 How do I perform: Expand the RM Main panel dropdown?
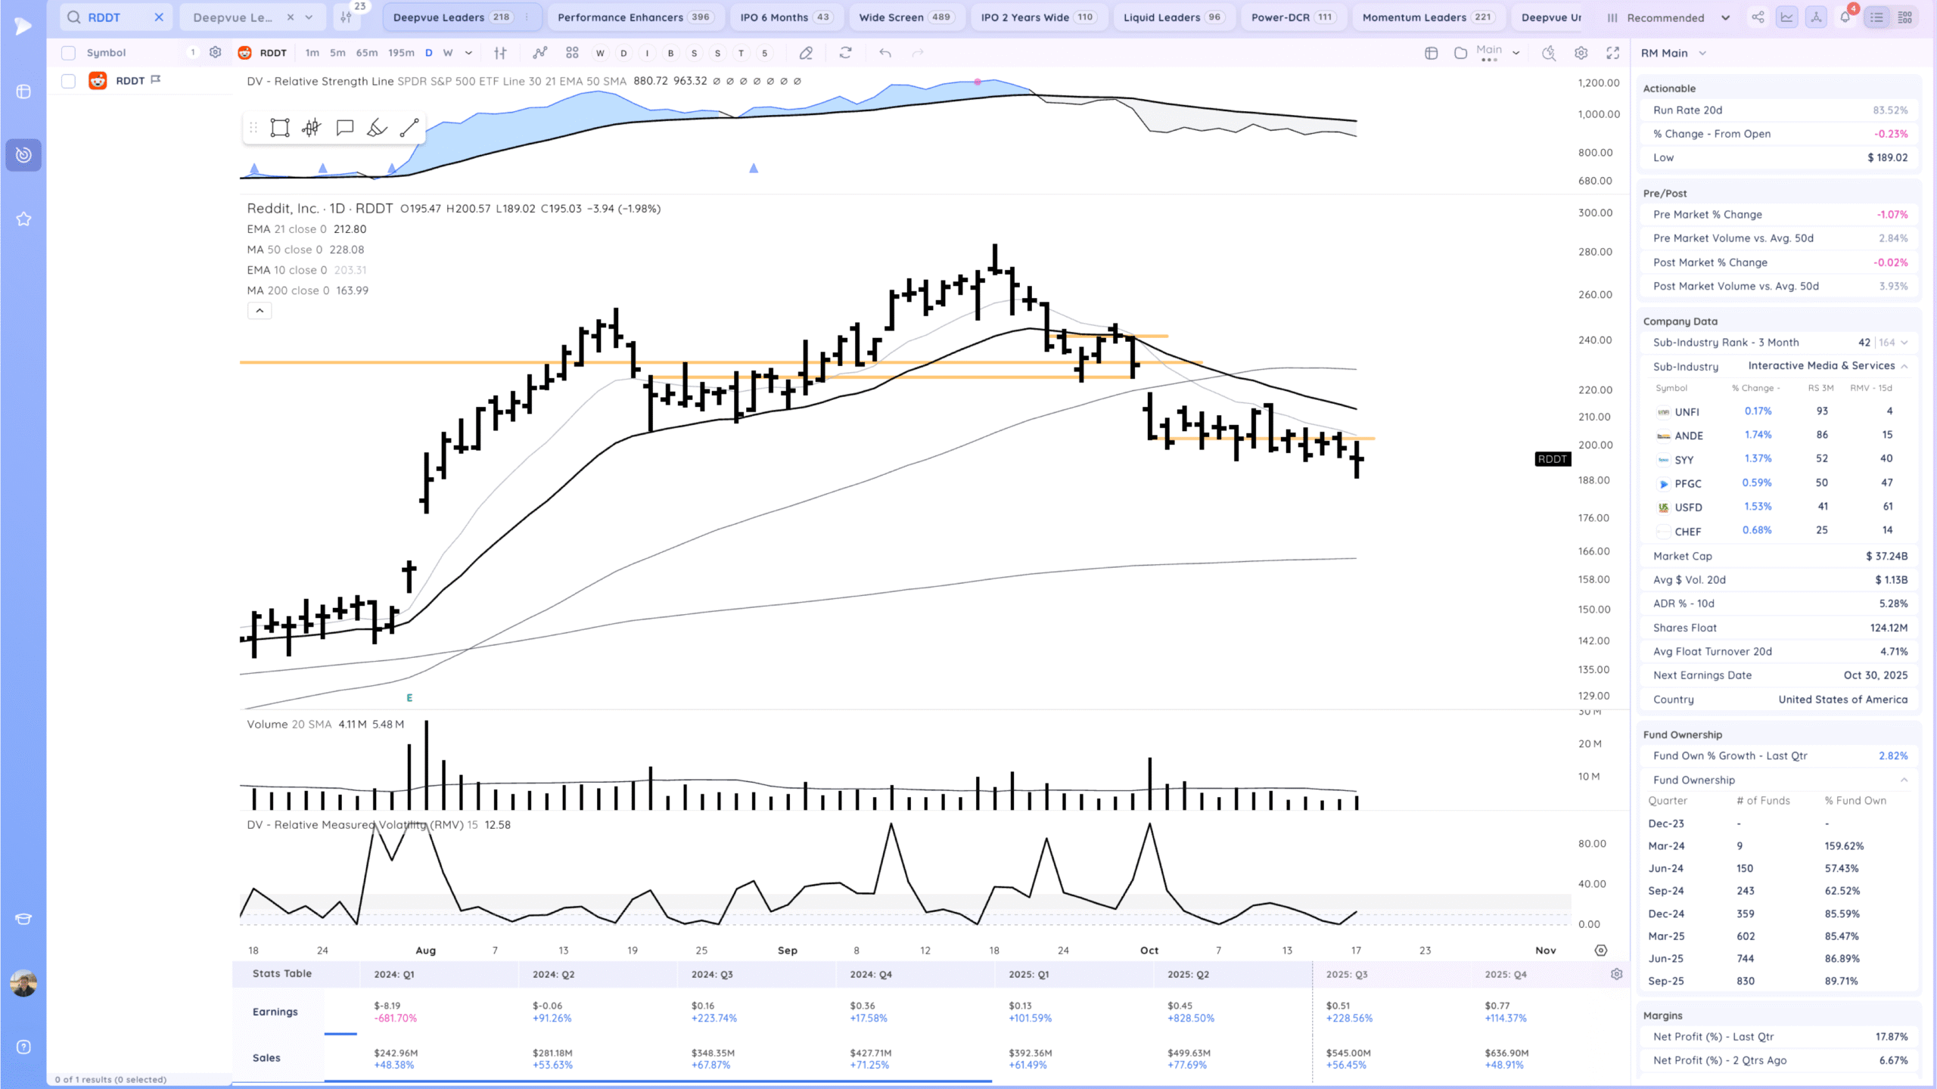1702,53
